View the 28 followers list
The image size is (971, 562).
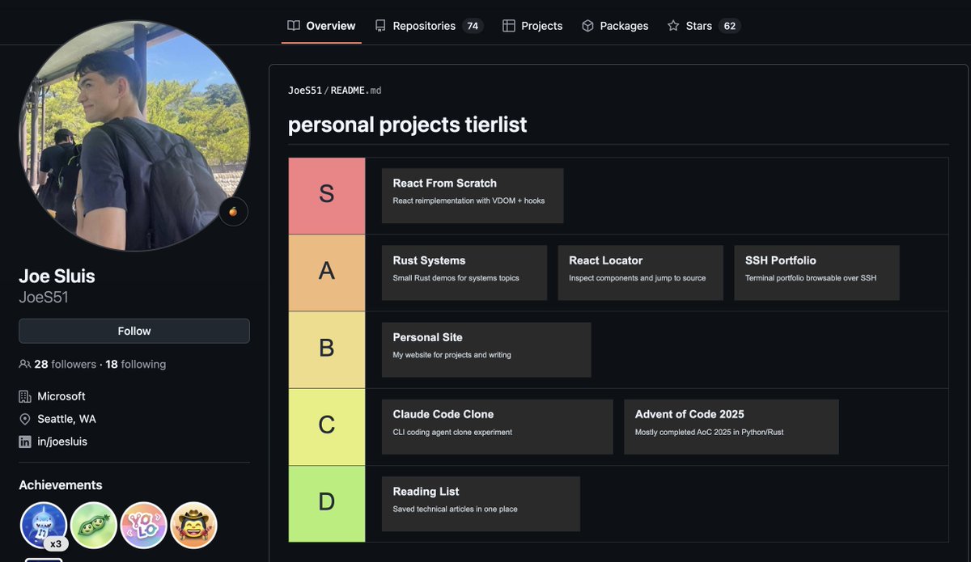(x=65, y=365)
